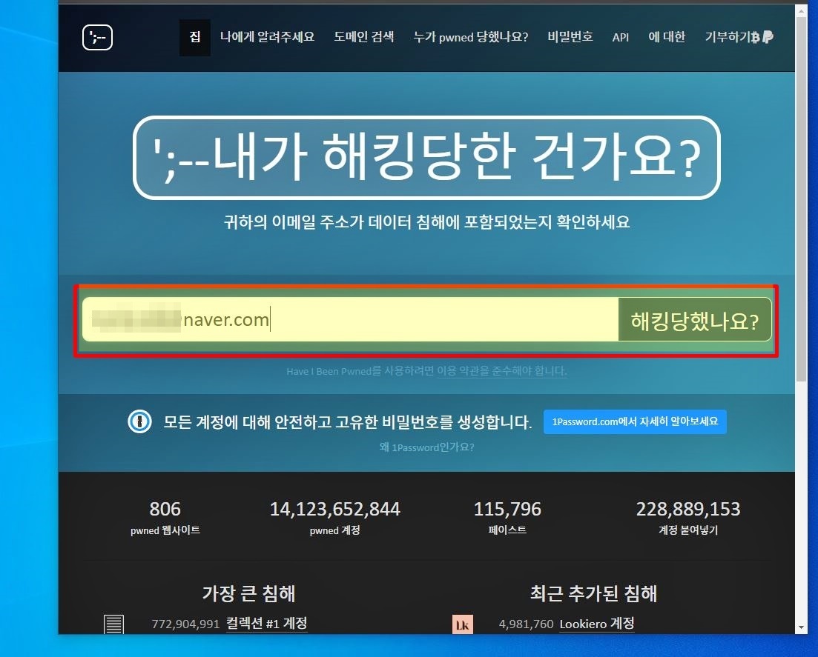Click the Lookiero Lk logo icon
This screenshot has height=657, width=818.
[463, 624]
